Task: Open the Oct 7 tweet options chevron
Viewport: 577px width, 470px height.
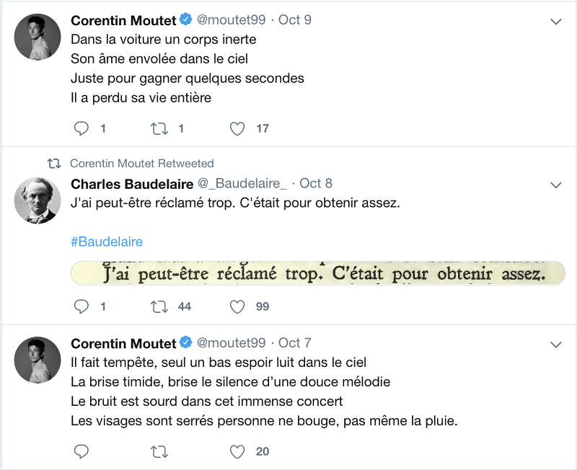Action: [x=555, y=345]
